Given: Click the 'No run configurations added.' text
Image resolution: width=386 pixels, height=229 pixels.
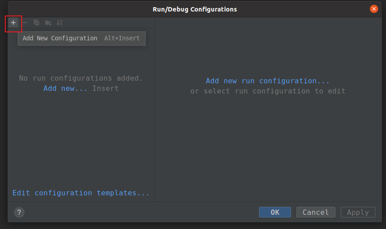Looking at the screenshot, I should pyautogui.click(x=81, y=78).
